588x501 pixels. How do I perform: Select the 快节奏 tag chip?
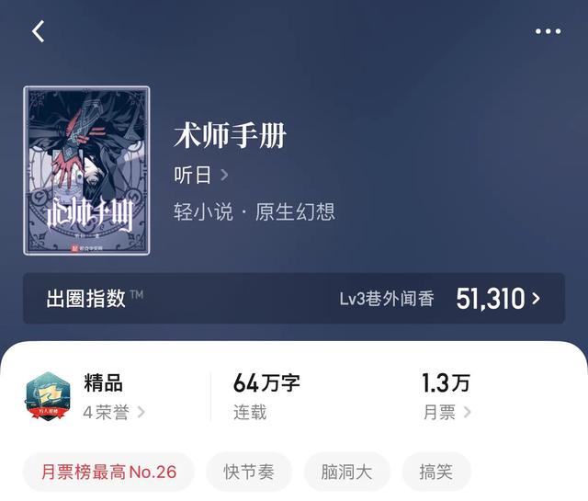point(249,472)
